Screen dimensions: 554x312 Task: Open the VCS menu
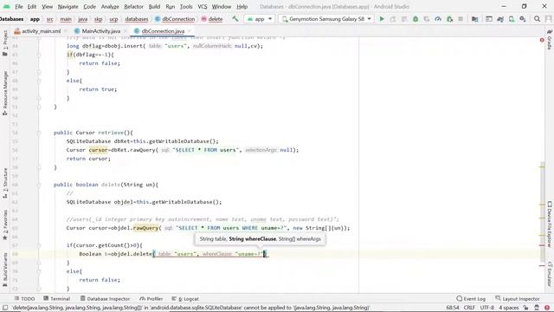202,6
